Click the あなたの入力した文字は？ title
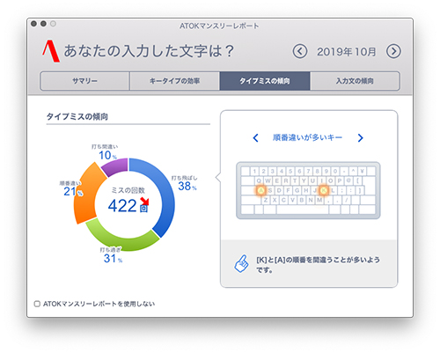 [x=149, y=51]
